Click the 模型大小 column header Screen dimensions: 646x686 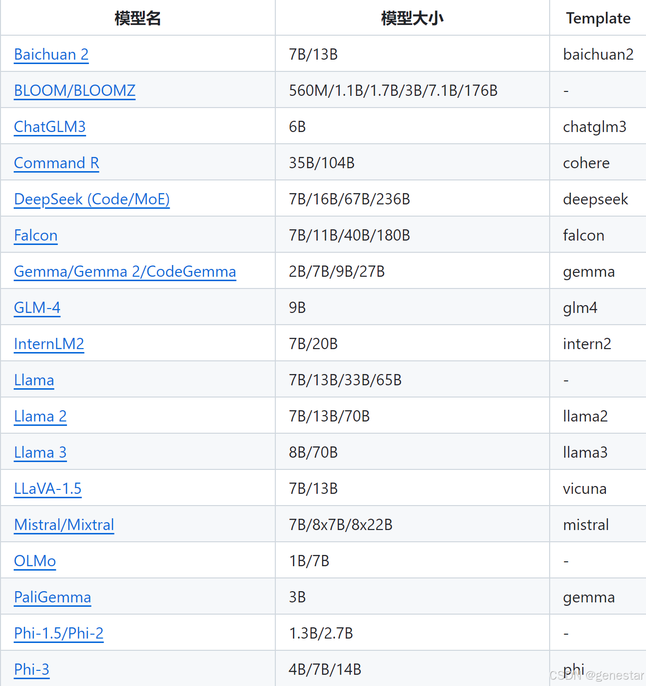(412, 18)
